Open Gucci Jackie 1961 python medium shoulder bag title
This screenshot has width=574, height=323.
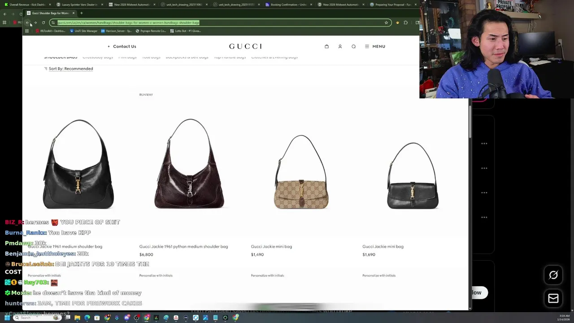183,246
